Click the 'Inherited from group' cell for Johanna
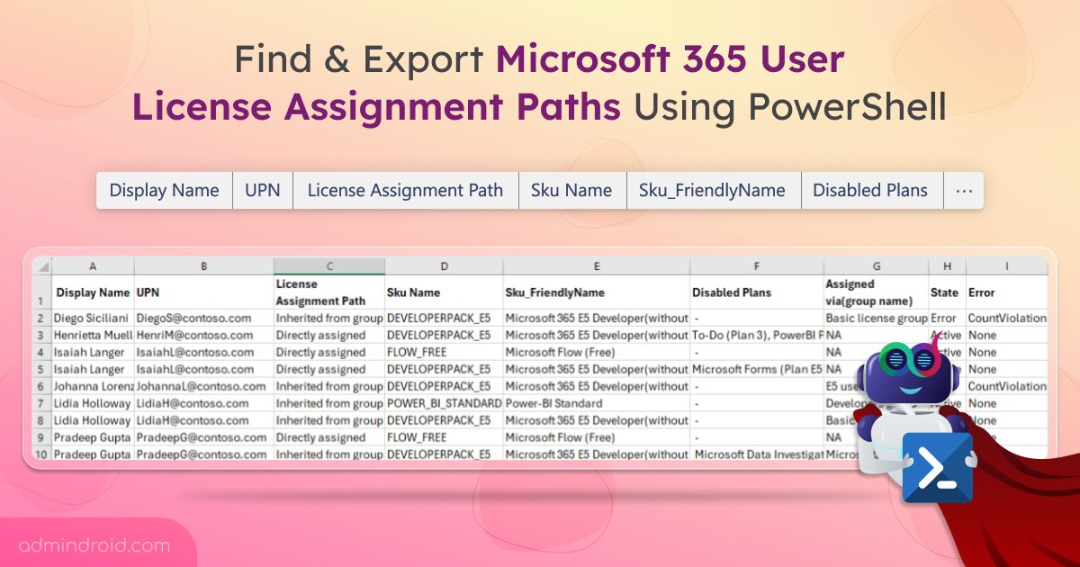This screenshot has height=567, width=1080. point(329,386)
